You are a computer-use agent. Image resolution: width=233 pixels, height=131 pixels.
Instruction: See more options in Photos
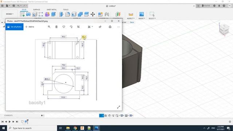tap(118, 27)
